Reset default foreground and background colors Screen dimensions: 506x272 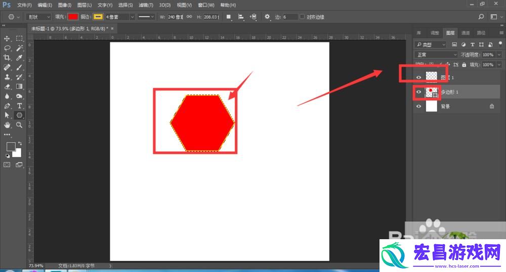[8, 156]
